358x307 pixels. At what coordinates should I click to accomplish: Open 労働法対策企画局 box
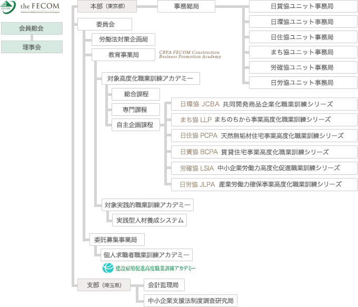124,39
